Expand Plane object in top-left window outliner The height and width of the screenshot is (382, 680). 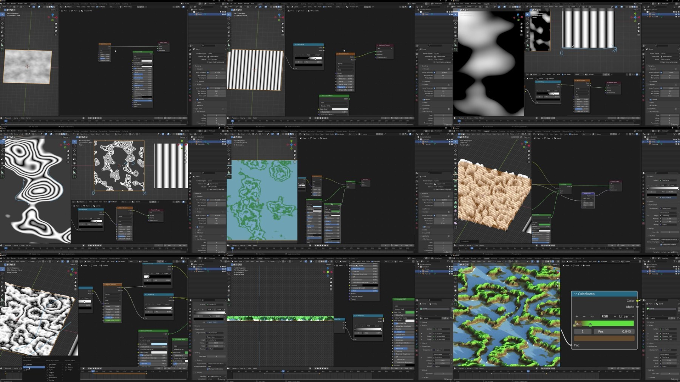click(194, 14)
